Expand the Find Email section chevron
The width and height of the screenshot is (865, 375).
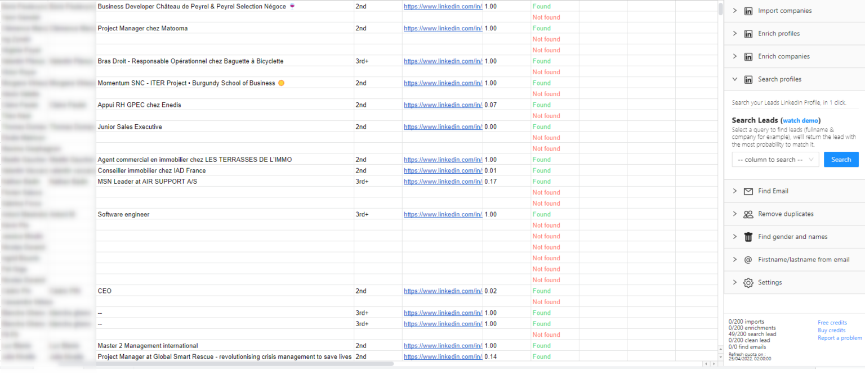point(735,191)
